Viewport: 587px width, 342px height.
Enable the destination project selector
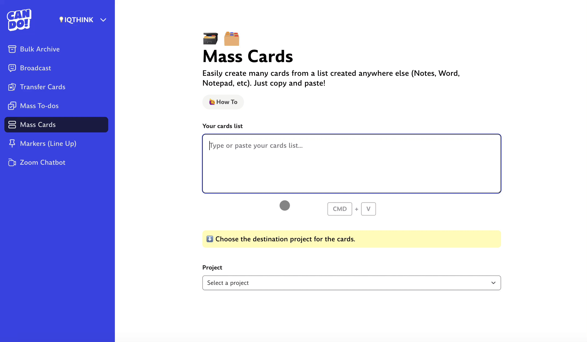pos(352,283)
